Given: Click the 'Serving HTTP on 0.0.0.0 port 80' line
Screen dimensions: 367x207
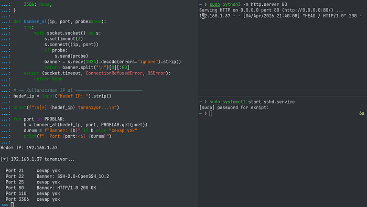Looking at the screenshot, I should pos(271,10).
